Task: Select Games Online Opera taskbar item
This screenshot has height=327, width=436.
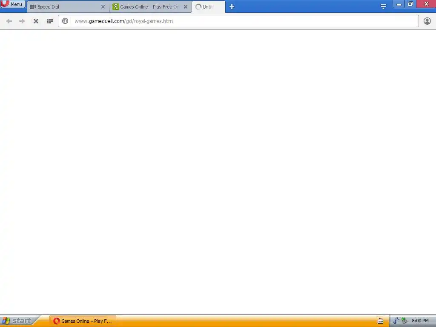Action: (83, 321)
